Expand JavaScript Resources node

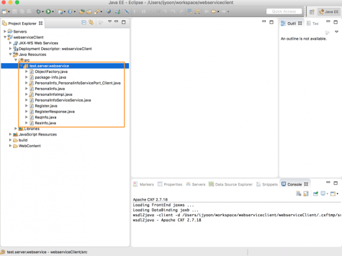tap(10, 134)
